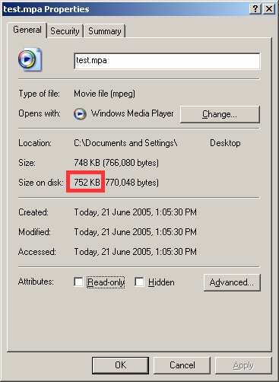Screen dimensions: 279x382
Task: Click the question mark help button
Action: coord(255,9)
